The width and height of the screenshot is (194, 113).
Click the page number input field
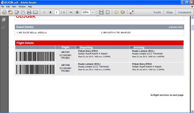pos(57,12)
